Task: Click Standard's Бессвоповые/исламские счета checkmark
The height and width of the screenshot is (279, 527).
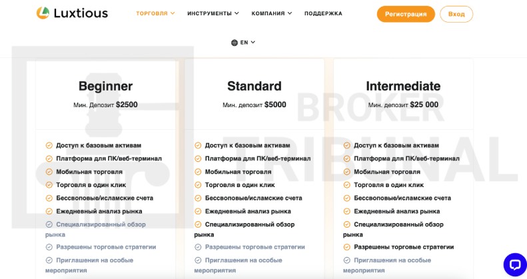Action: (x=198, y=198)
